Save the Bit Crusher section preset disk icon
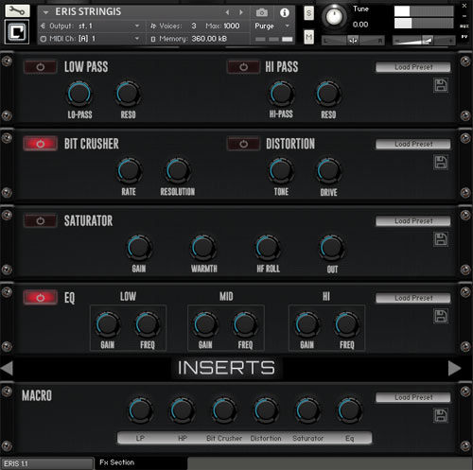This screenshot has height=470, width=473. pyautogui.click(x=441, y=163)
